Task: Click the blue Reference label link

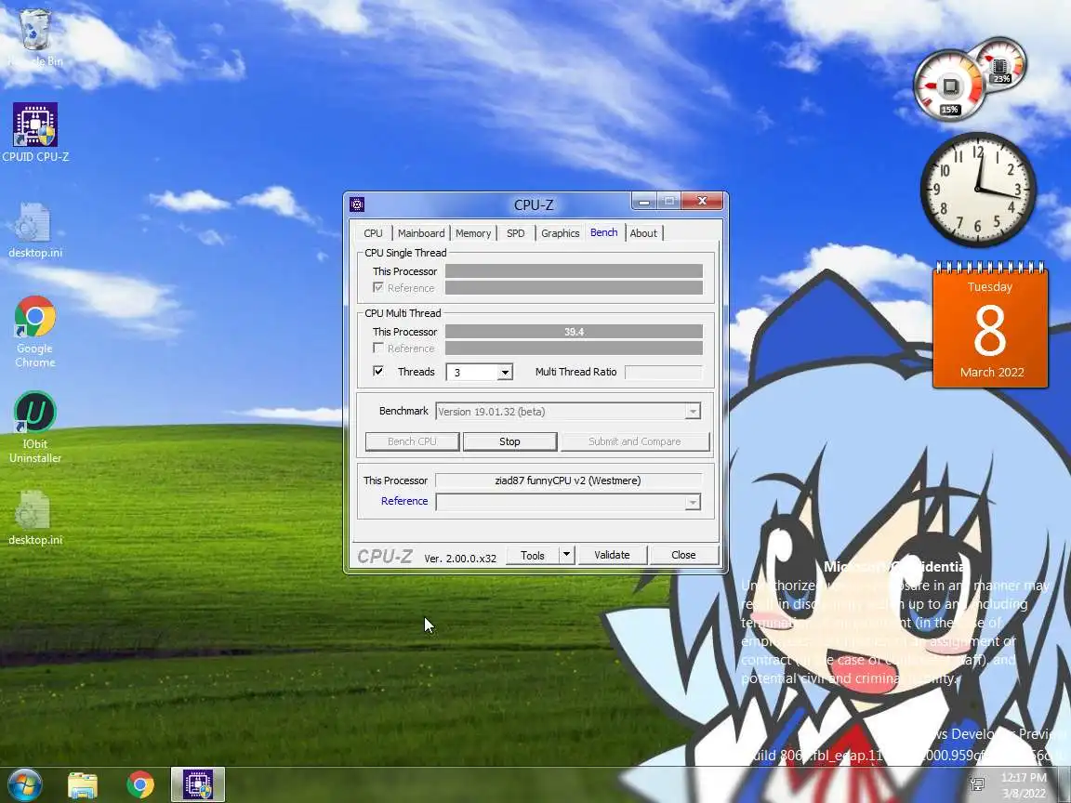Action: pyautogui.click(x=404, y=501)
